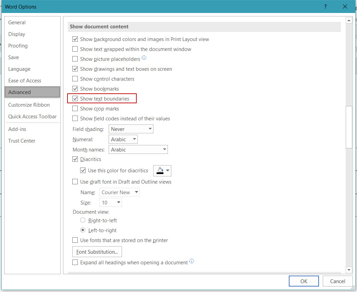Enable Show picture placeholders
This screenshot has height=292, width=357.
(x=75, y=59)
